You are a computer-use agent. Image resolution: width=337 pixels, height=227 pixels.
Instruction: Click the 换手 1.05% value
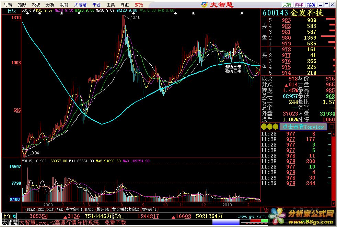coord(290,120)
